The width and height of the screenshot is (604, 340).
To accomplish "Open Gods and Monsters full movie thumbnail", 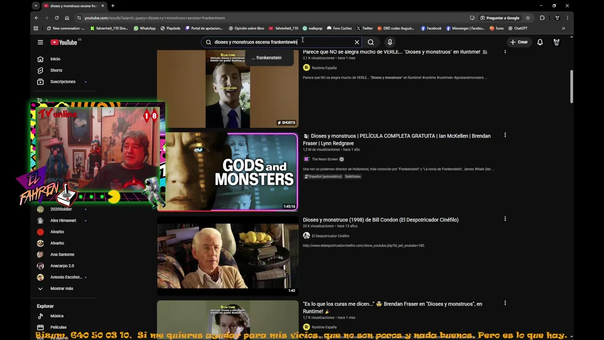I will click(x=231, y=172).
